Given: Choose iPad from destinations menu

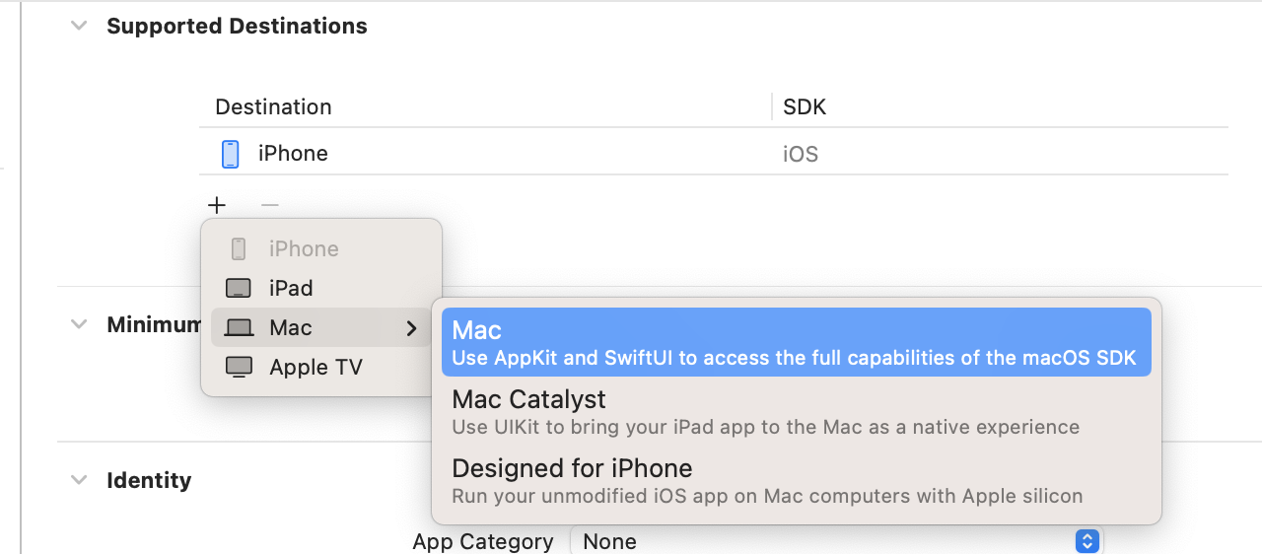Looking at the screenshot, I should 321,288.
